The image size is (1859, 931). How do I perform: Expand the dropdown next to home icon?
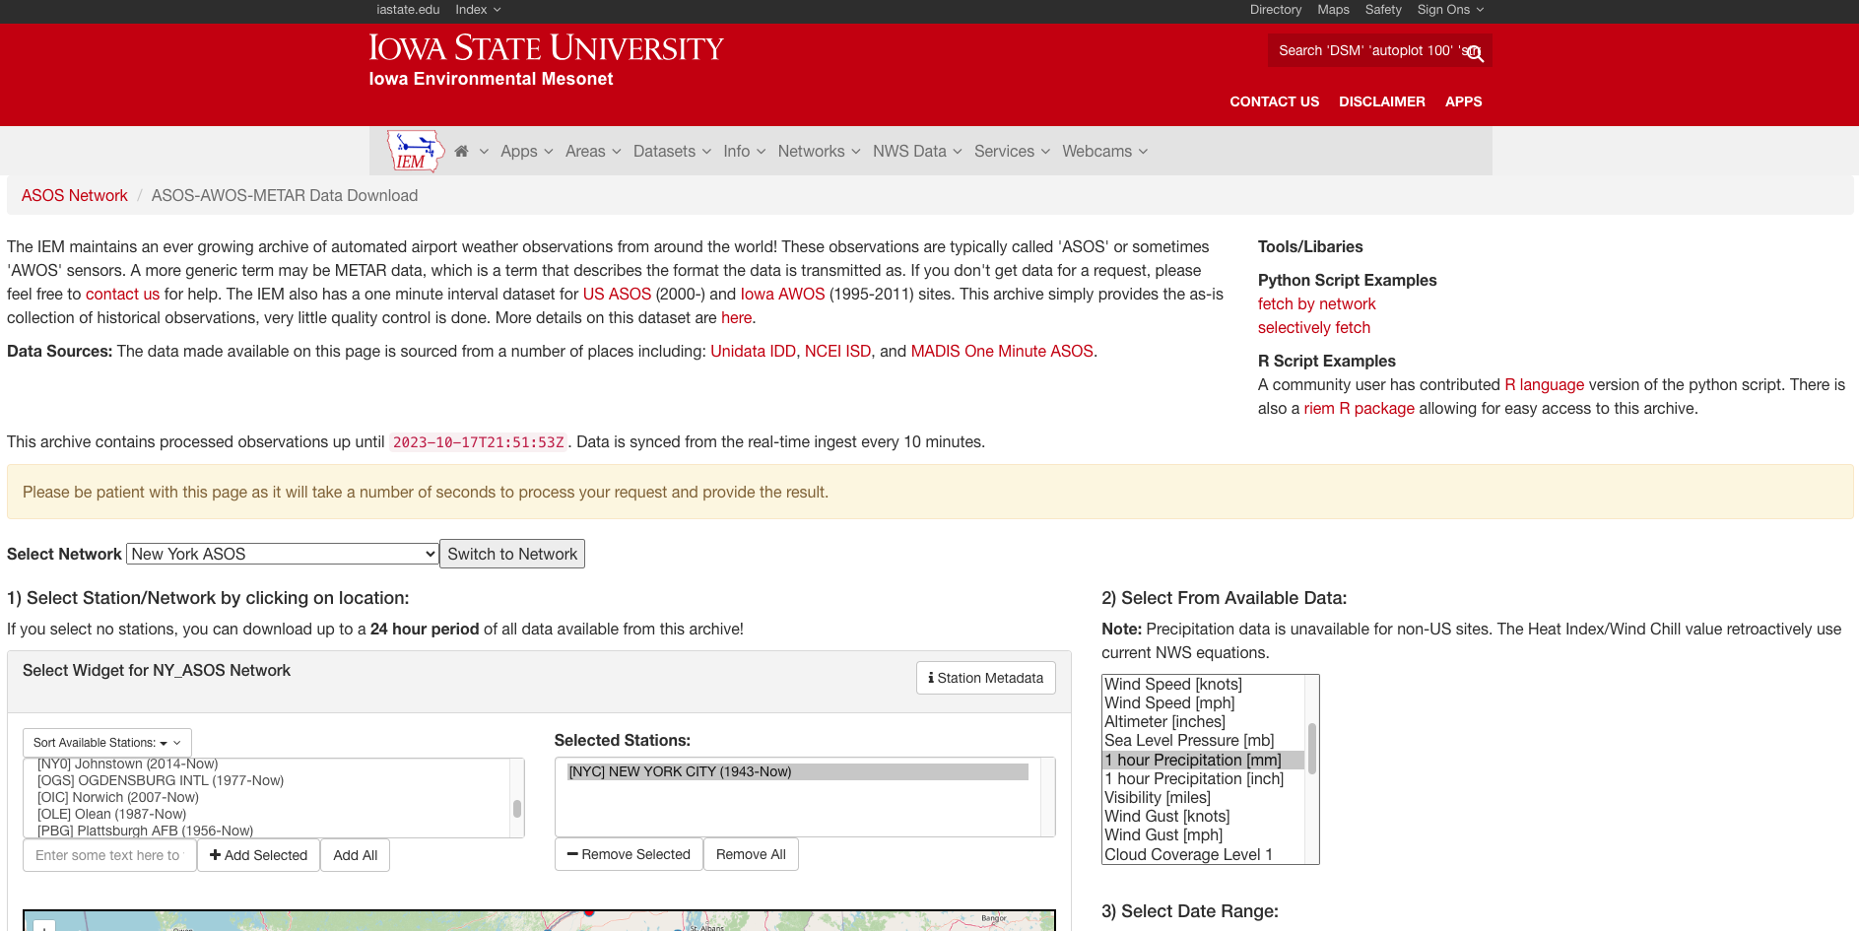(x=484, y=152)
